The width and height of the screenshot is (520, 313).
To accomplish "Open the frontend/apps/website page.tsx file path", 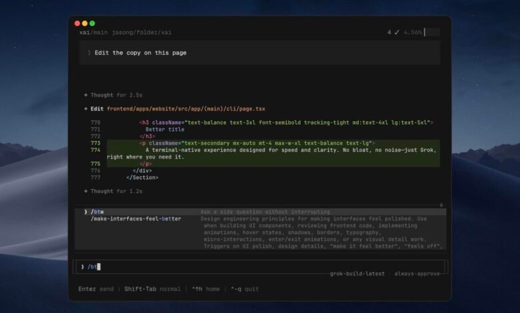I will pyautogui.click(x=186, y=109).
